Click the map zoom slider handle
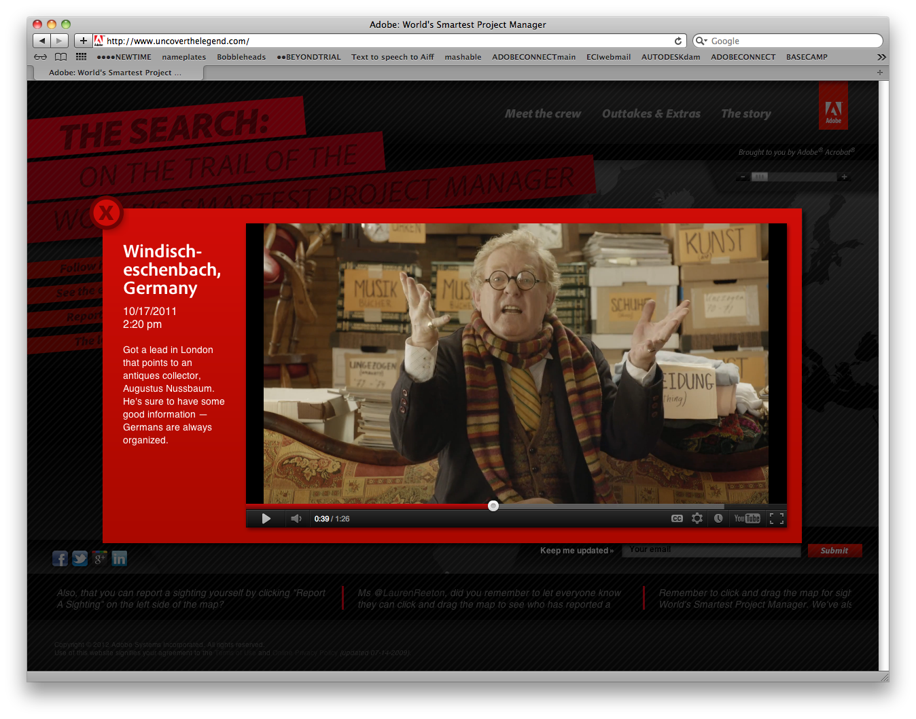The image size is (916, 719). 759,177
